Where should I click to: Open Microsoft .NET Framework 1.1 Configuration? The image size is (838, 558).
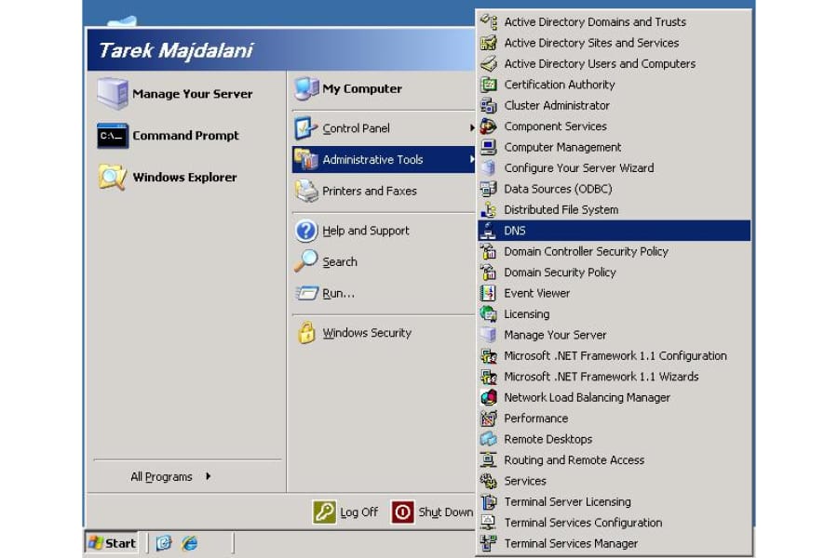tap(615, 355)
